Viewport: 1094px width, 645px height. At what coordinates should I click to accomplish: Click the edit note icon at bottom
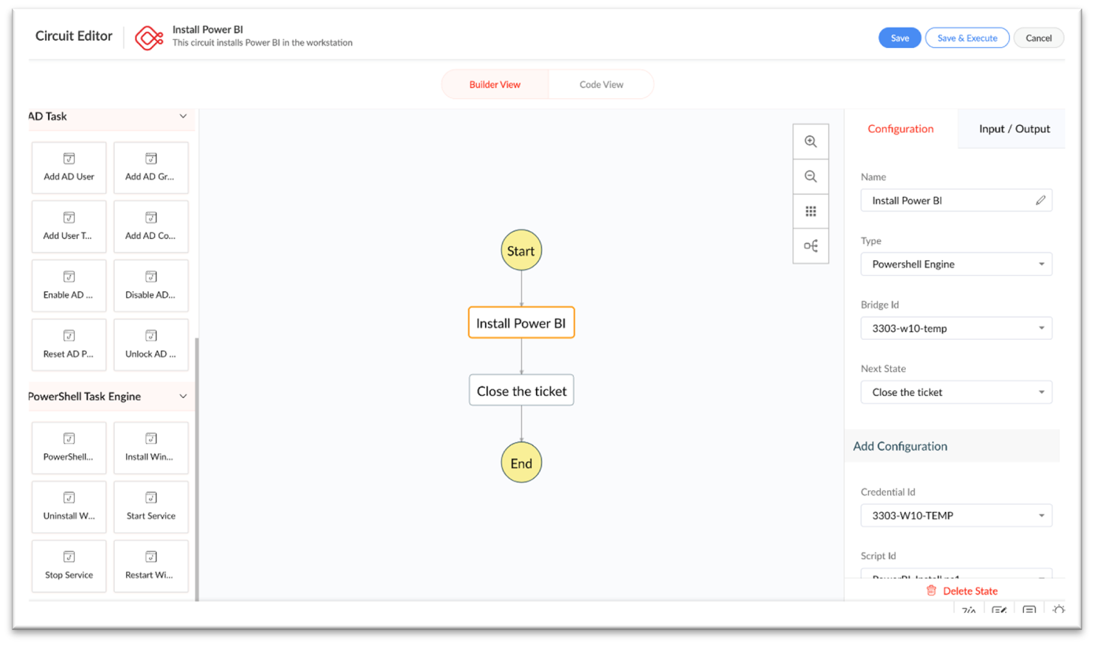1000,610
